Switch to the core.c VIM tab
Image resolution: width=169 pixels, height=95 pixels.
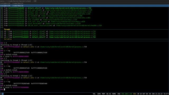84,1
